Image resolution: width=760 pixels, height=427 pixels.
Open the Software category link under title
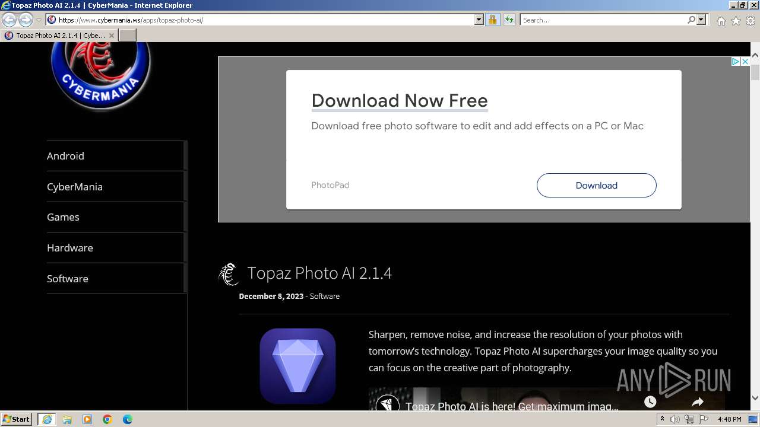click(325, 296)
